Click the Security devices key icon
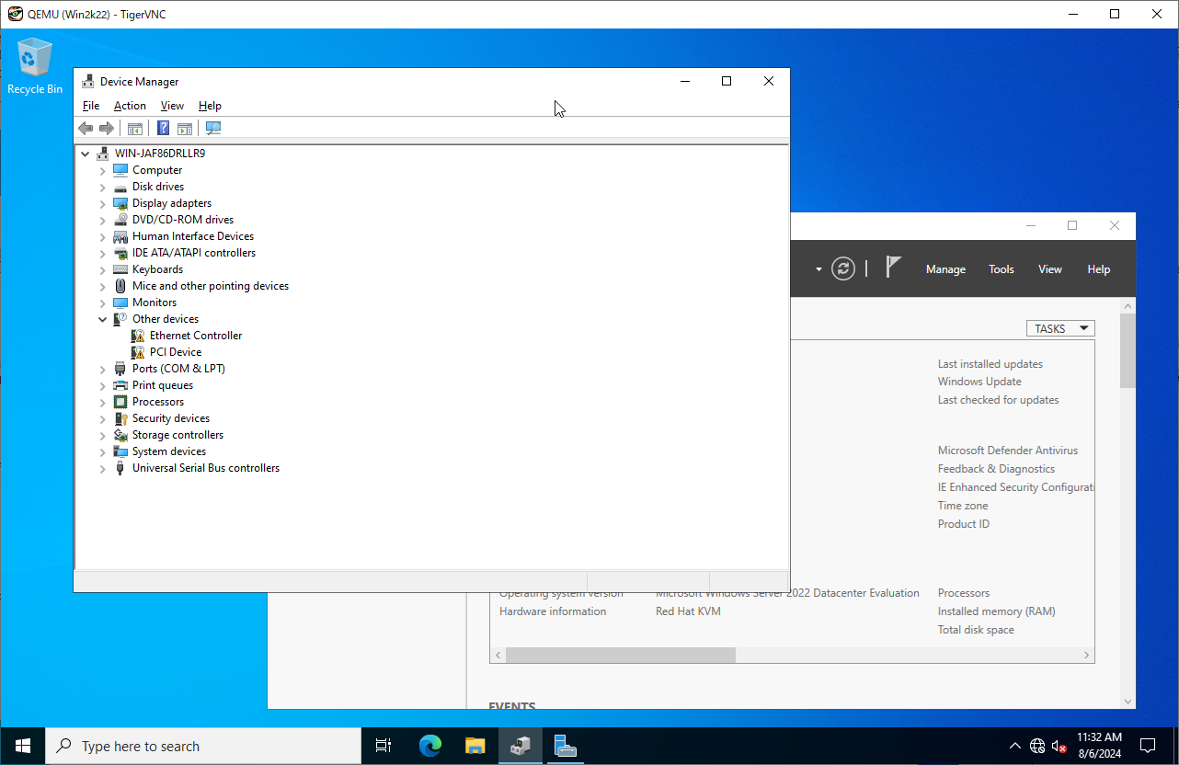This screenshot has height=765, width=1179. tap(120, 418)
